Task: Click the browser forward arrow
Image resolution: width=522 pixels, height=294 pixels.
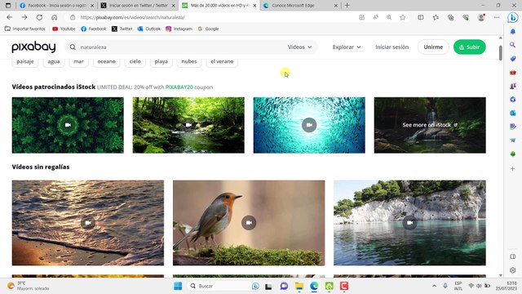Action: (24, 17)
